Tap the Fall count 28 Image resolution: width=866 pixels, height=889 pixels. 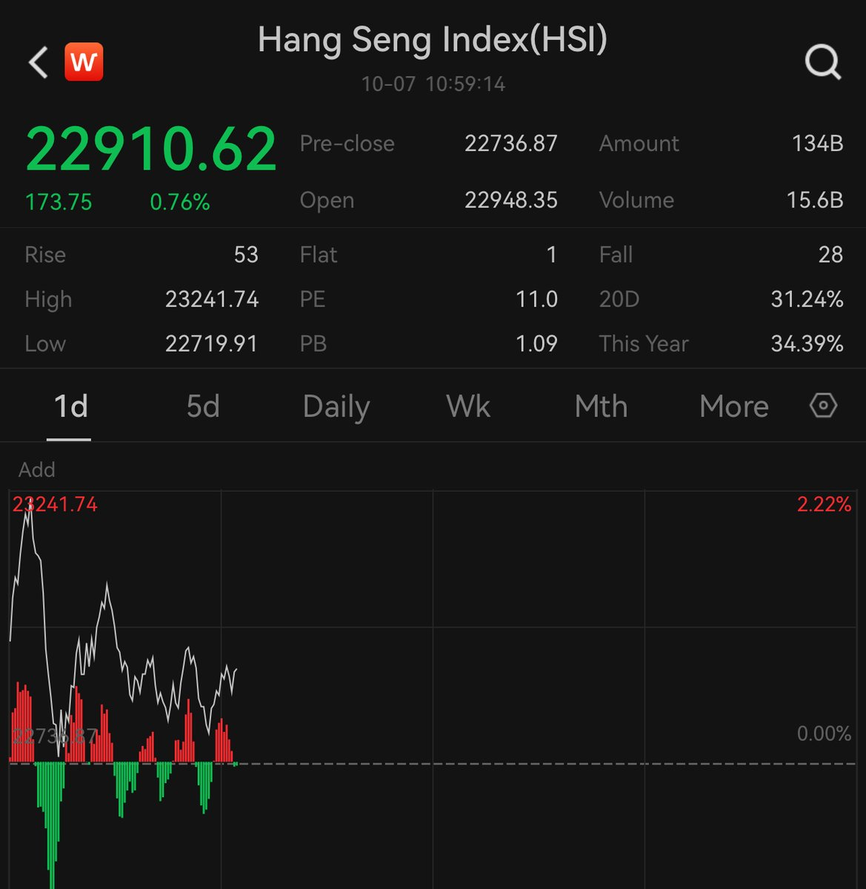click(x=830, y=255)
